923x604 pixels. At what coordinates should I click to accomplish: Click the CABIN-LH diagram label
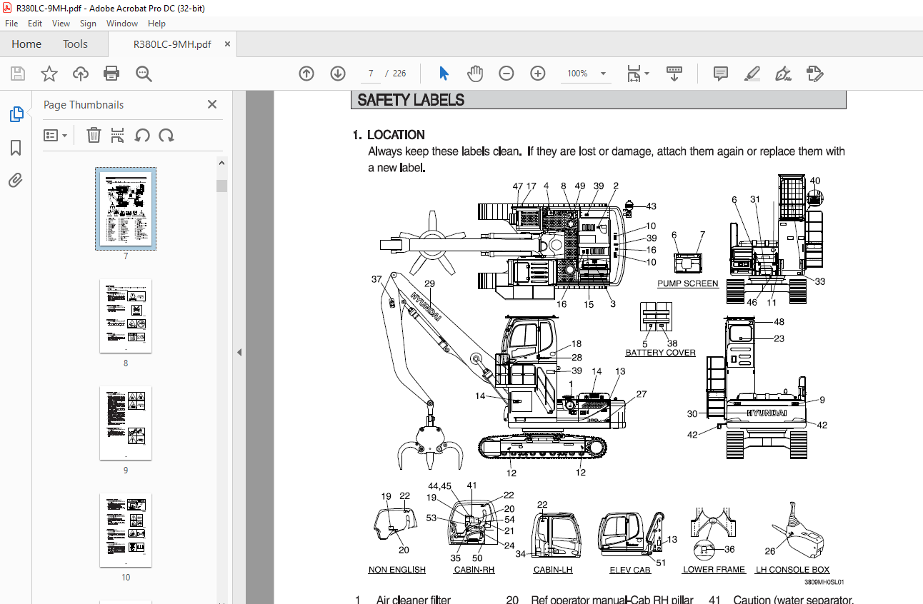tap(553, 570)
